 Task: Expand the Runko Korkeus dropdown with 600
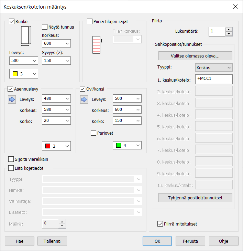click(56, 43)
